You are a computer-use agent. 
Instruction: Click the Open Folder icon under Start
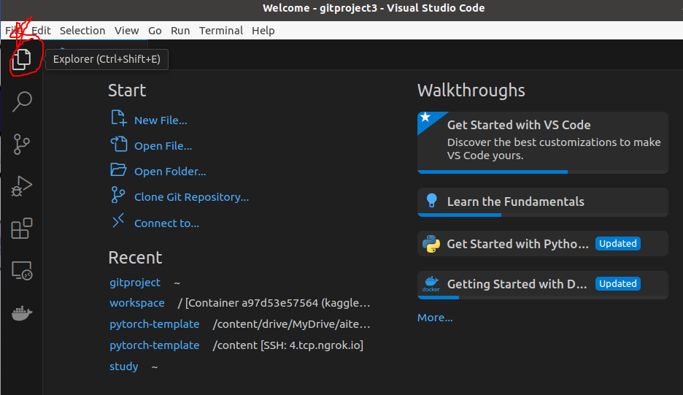coord(118,169)
